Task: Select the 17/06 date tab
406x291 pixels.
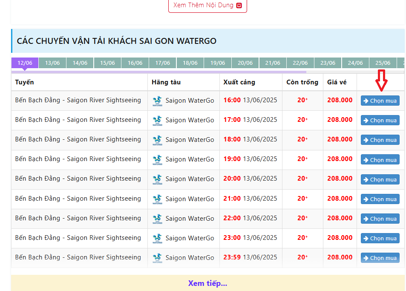Action: [x=163, y=63]
